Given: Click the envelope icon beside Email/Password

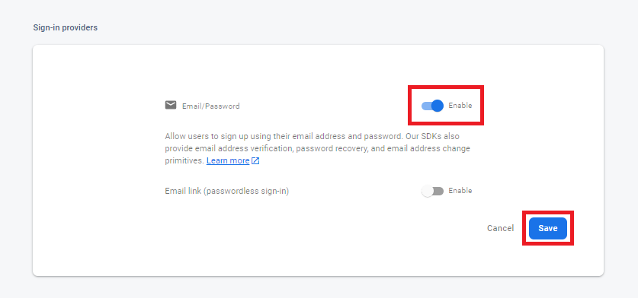Looking at the screenshot, I should (171, 105).
